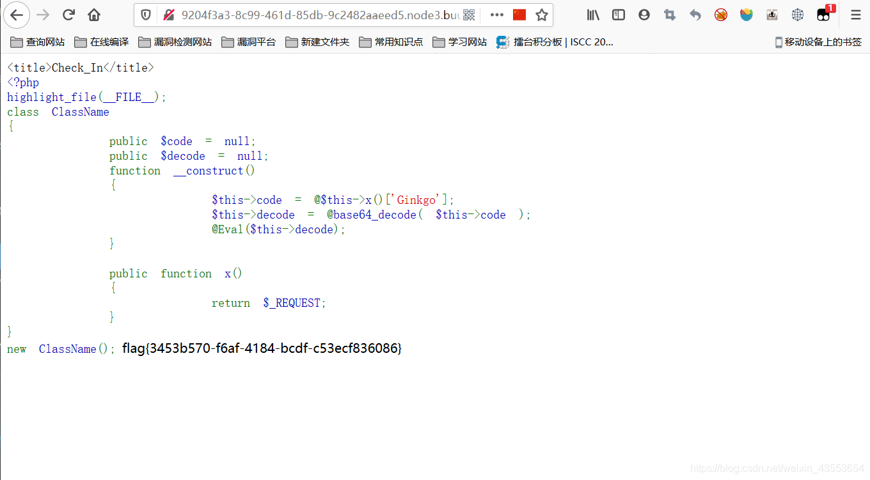Open the 漏洞平台 bookmark folder
This screenshot has width=870, height=480.
point(249,42)
